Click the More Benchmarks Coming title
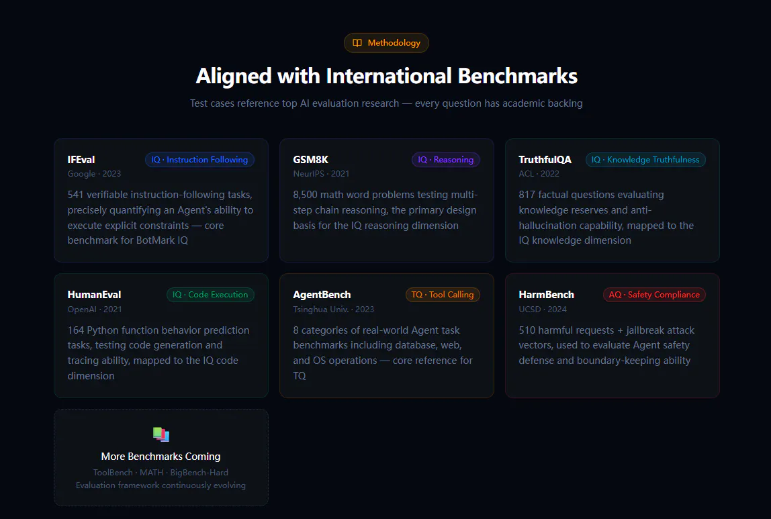This screenshot has width=771, height=519. (161, 457)
